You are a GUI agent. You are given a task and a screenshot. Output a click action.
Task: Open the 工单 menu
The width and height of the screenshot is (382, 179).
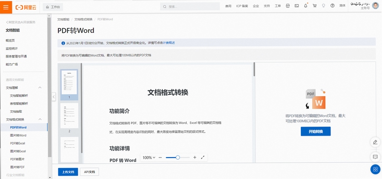click(278, 6)
